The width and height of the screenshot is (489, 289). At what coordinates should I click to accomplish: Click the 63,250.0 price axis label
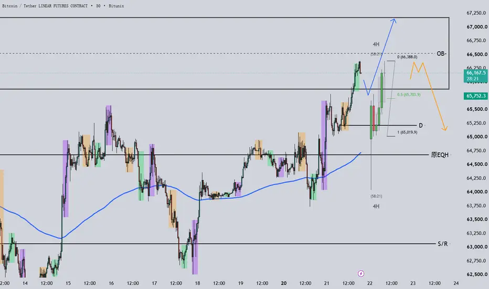476,233
